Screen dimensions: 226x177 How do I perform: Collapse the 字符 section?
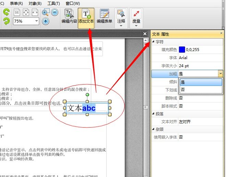point(153,42)
